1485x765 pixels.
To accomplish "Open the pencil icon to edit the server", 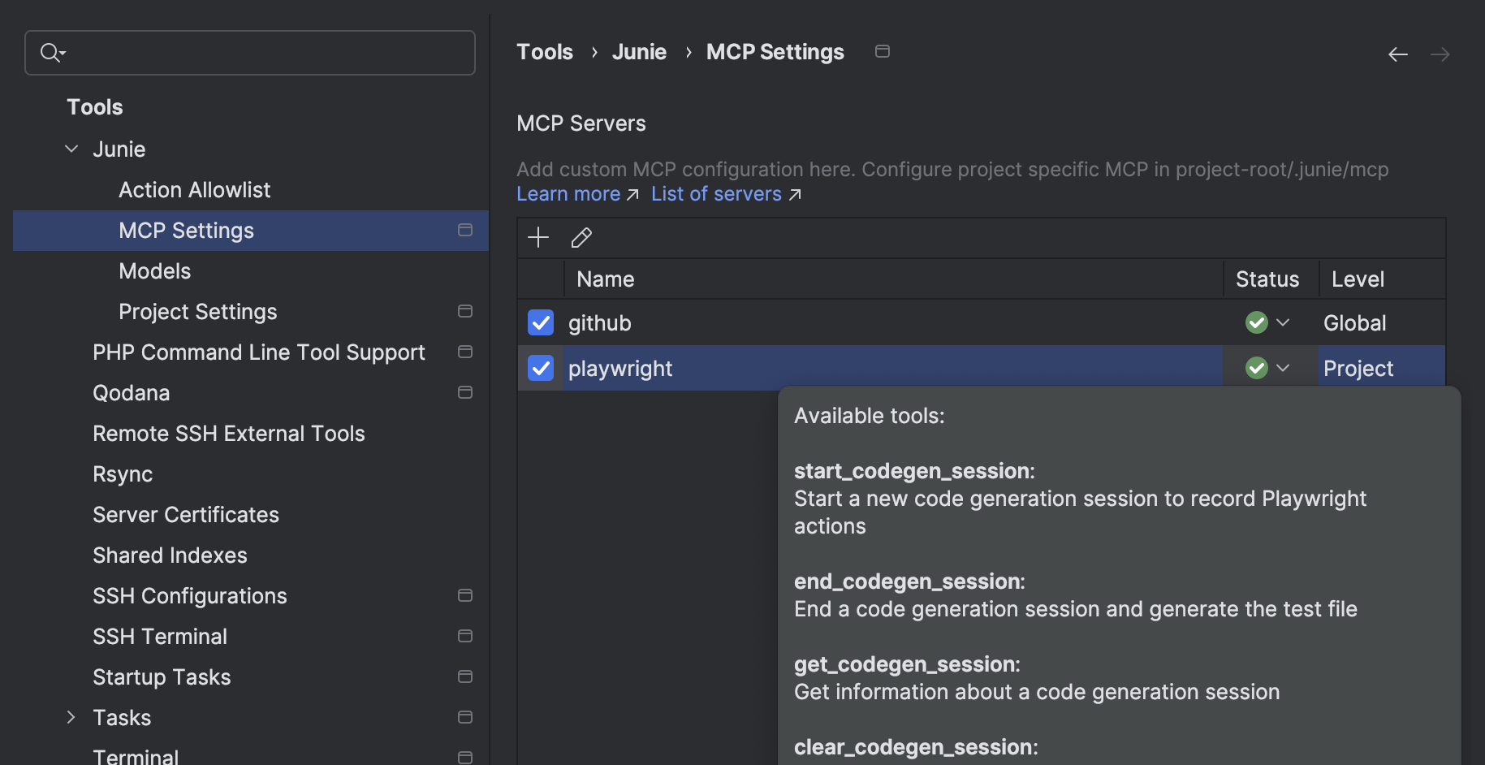I will coord(581,237).
